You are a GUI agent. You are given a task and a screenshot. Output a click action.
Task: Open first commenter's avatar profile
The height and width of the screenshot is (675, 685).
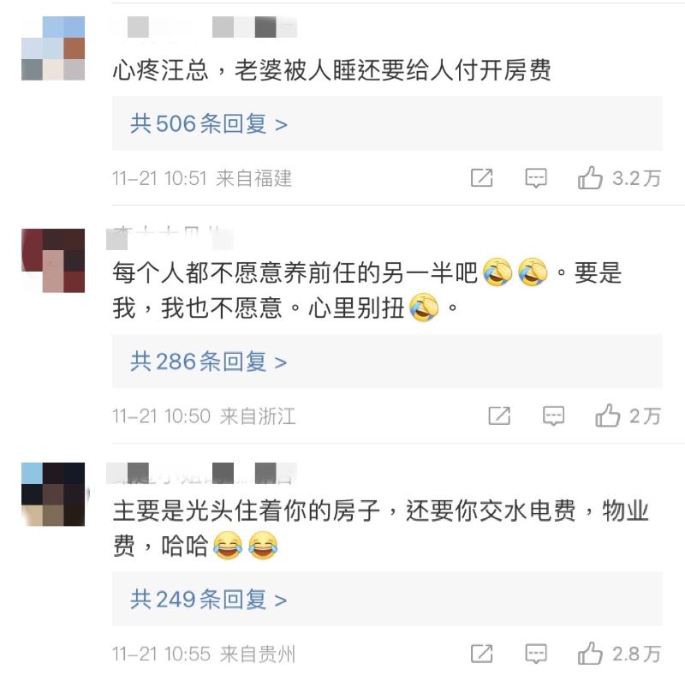[x=53, y=48]
